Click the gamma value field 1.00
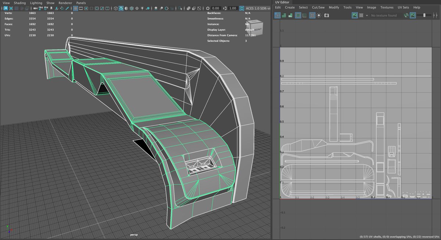This screenshot has height=240, width=441. tap(233, 8)
